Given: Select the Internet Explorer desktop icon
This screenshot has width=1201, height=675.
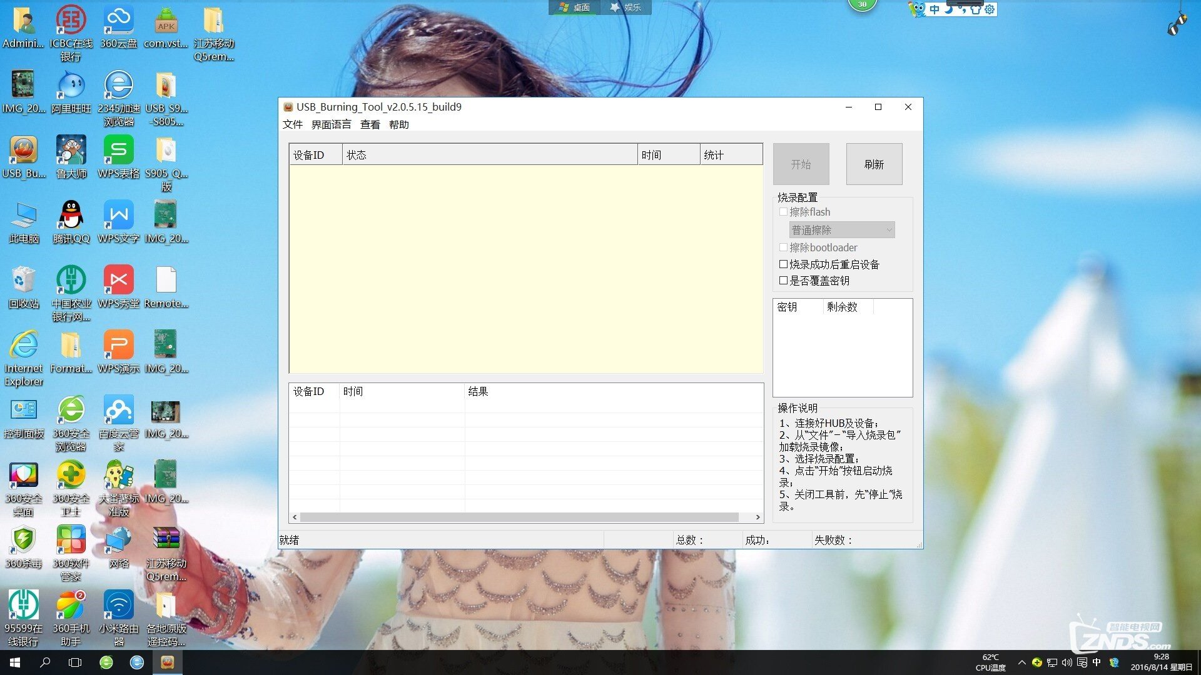Looking at the screenshot, I should click(x=24, y=358).
